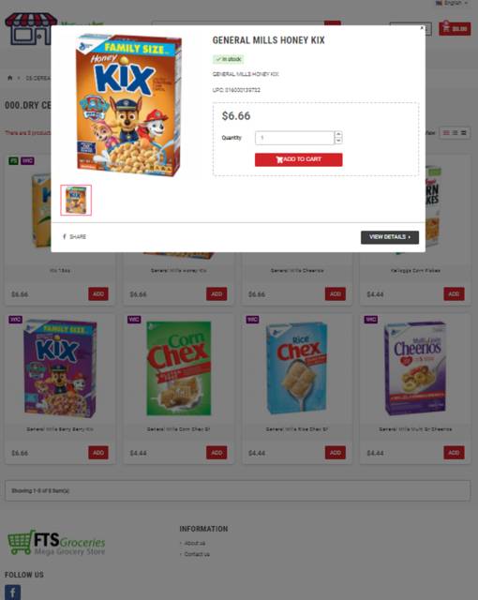Click the large Honey Kix product image
Viewport: 478px width, 600px height.
[x=128, y=105]
